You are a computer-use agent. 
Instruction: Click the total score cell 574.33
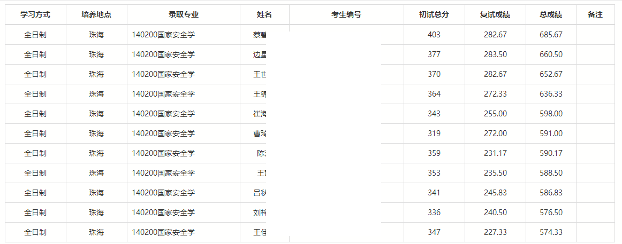(551, 232)
